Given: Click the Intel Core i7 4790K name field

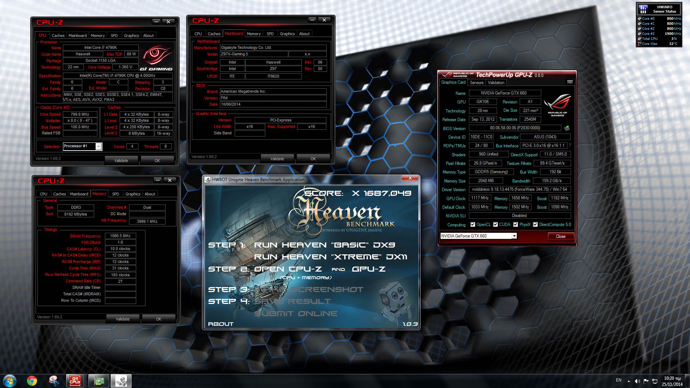Looking at the screenshot, I should 101,47.
